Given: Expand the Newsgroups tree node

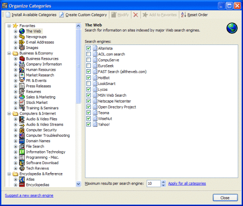Looking at the screenshot, I should click(15, 37).
